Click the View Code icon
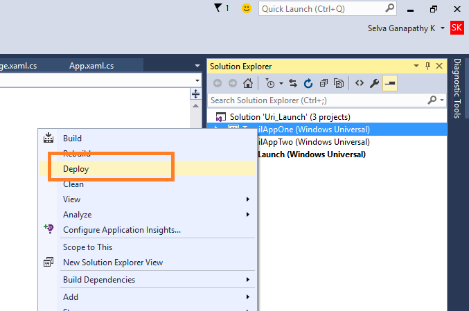The width and height of the screenshot is (469, 311). pos(359,84)
